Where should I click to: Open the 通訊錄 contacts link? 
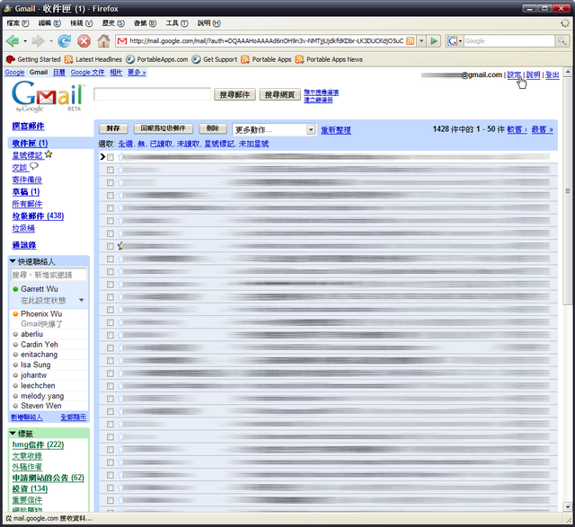tap(24, 245)
